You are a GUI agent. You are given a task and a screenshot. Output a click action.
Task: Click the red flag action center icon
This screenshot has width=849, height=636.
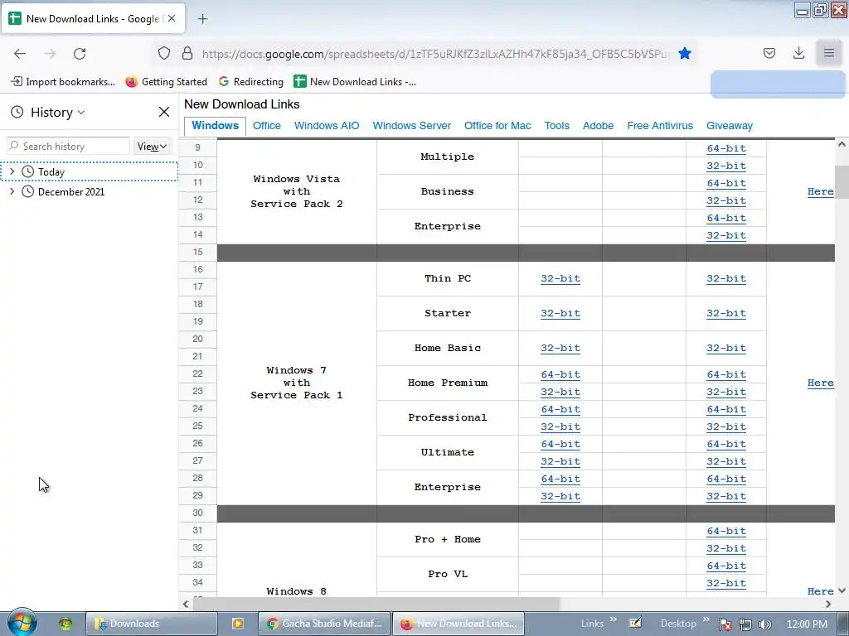coord(725,624)
